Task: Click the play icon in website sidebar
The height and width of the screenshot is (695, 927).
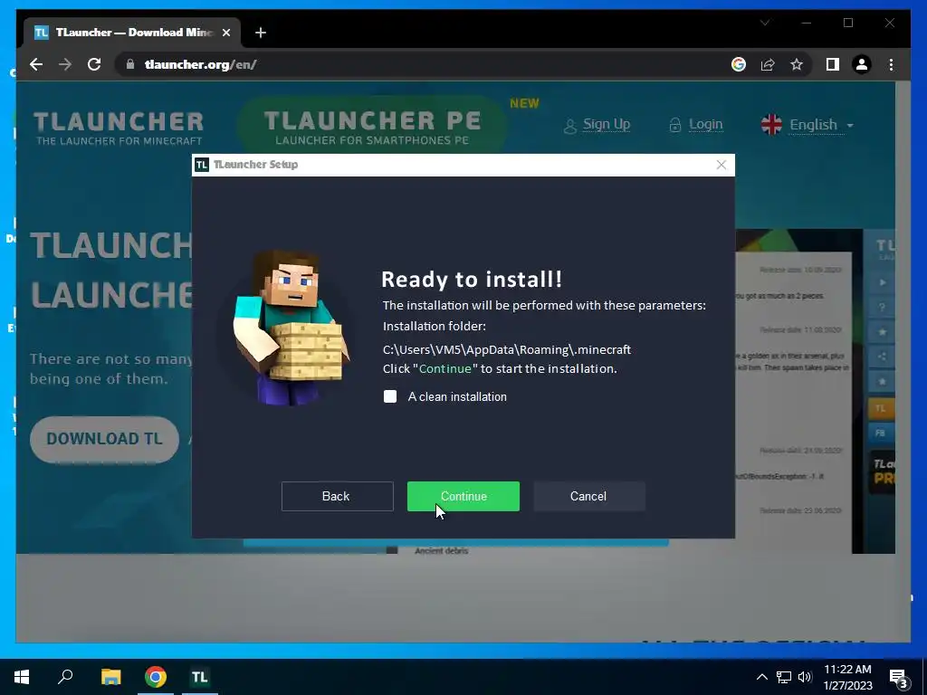Action: (882, 282)
